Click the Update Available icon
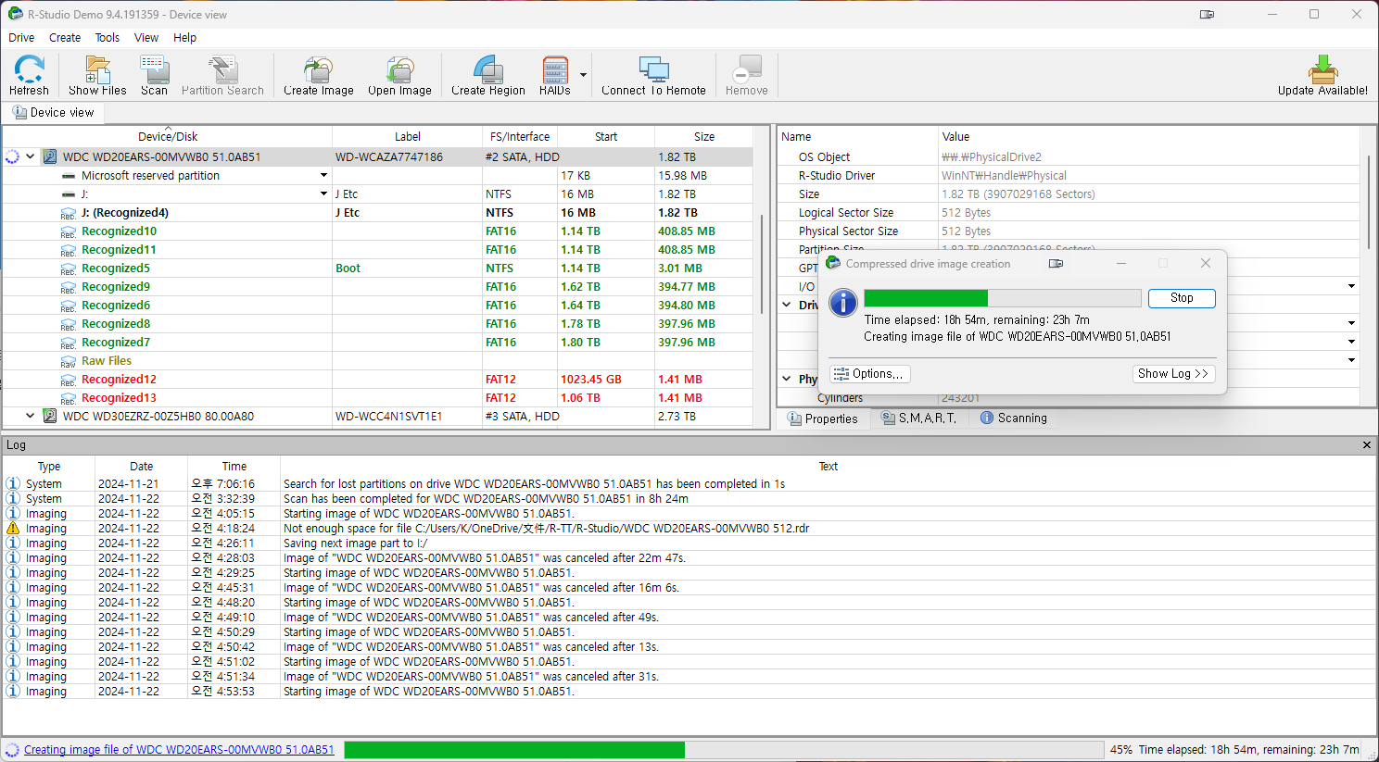The width and height of the screenshot is (1379, 762). tap(1322, 75)
